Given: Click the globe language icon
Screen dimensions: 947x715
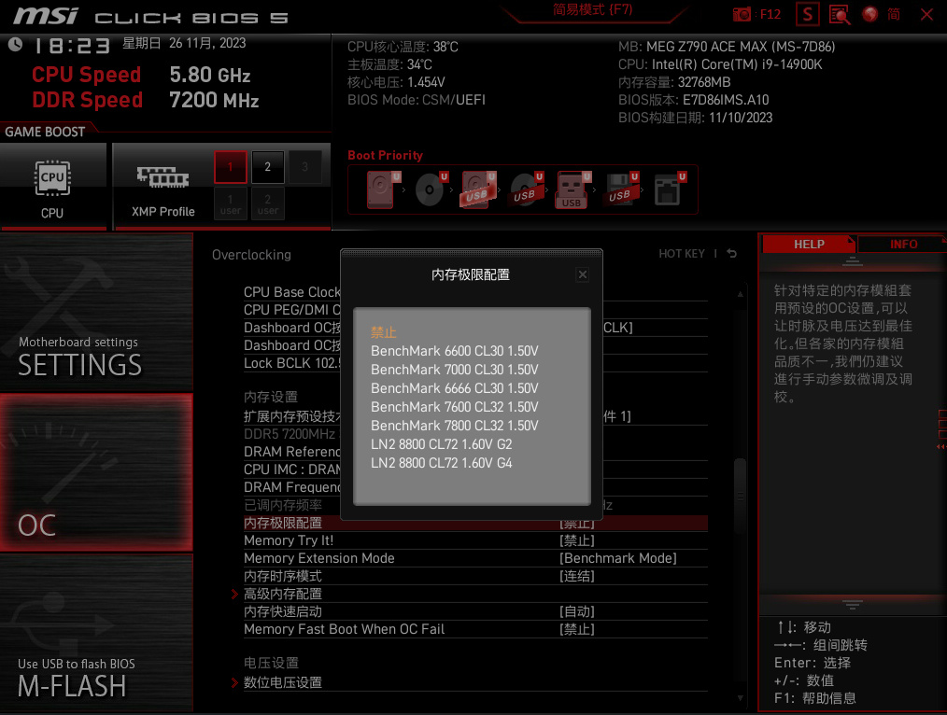Looking at the screenshot, I should coord(869,14).
